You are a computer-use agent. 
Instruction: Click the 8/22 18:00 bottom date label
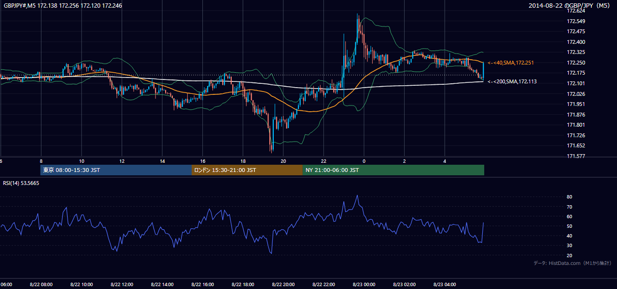click(243, 285)
